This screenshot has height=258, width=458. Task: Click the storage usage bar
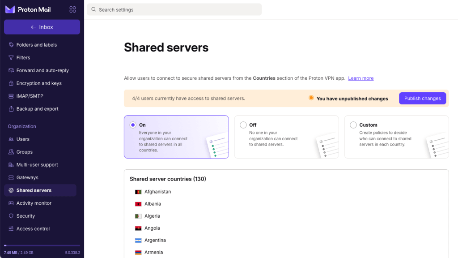tap(42, 245)
